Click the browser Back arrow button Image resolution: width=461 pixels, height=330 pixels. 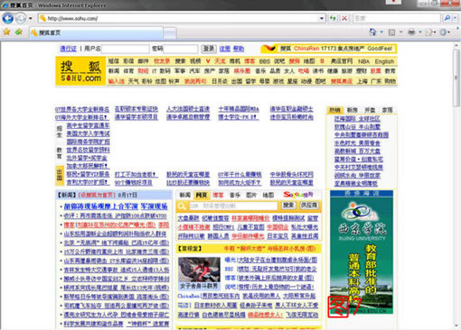tap(8, 18)
